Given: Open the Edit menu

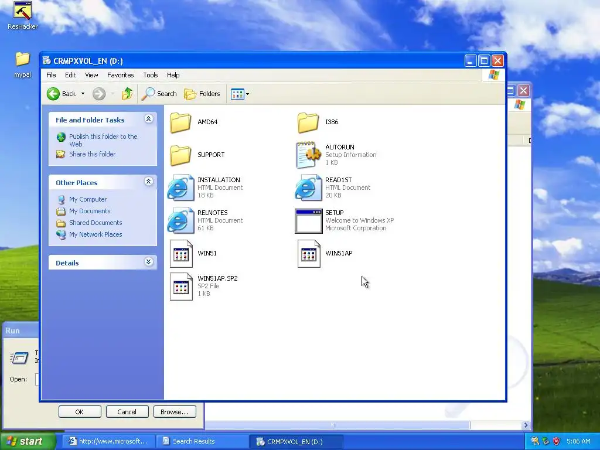Looking at the screenshot, I should 70,75.
